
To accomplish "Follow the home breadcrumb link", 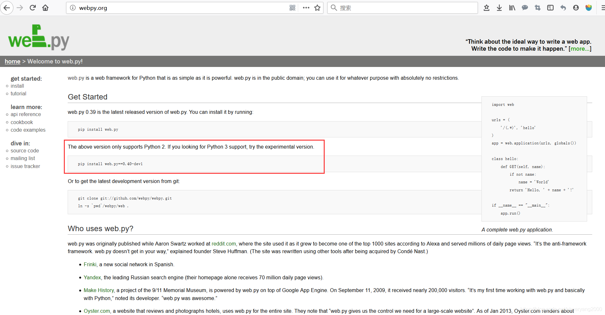I will 12,61.
